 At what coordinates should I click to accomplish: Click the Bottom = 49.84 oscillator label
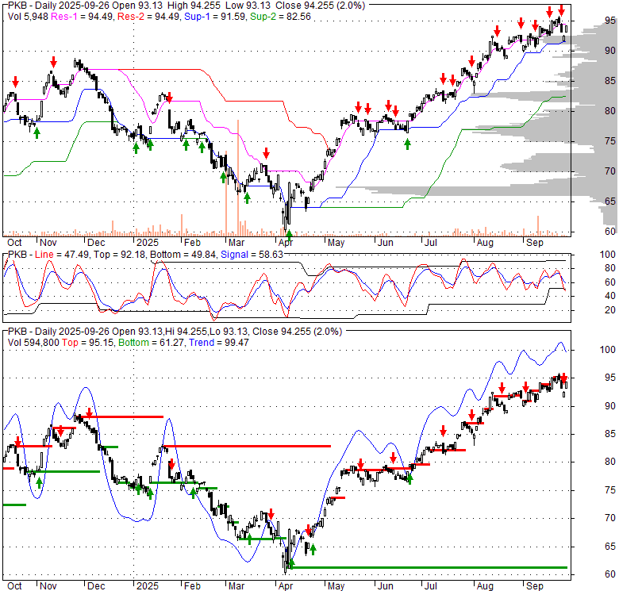(x=183, y=255)
